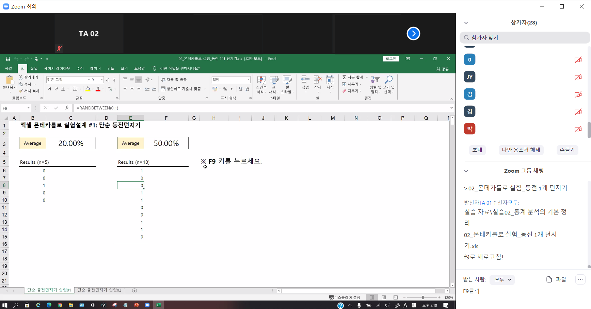Screen dimensions: 591x309
Task: Click the 초대 invite button
Action: 477,150
